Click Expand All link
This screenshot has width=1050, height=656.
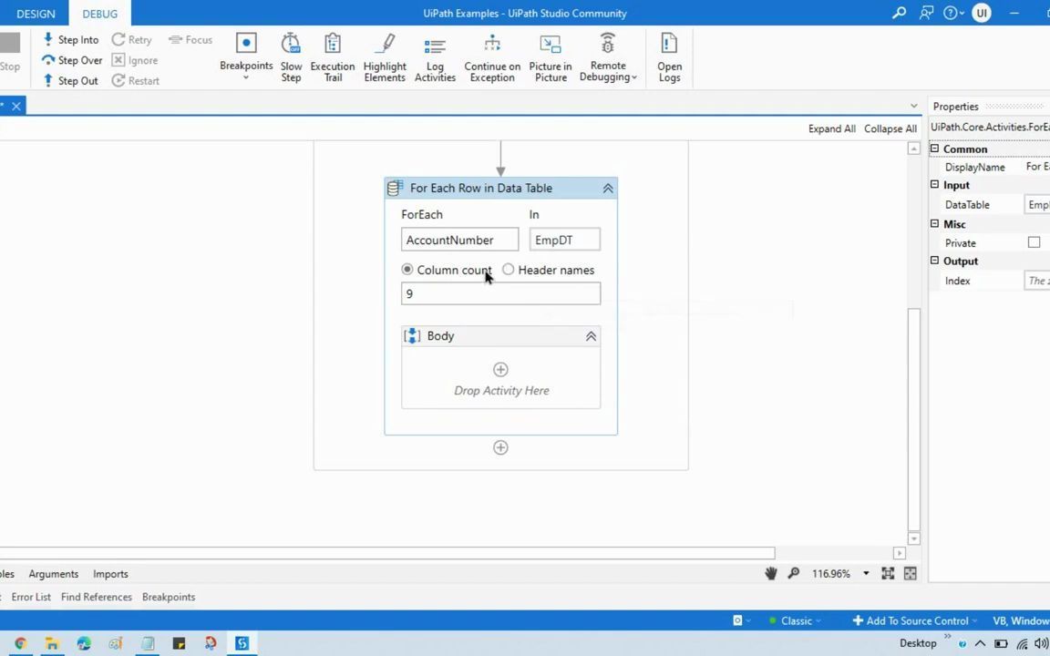831,128
